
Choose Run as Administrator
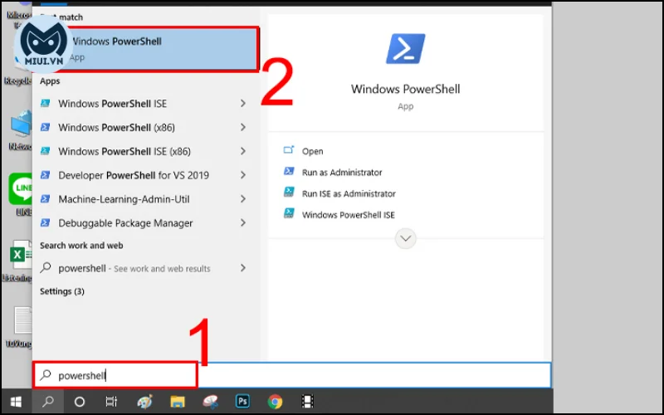pyautogui.click(x=342, y=173)
